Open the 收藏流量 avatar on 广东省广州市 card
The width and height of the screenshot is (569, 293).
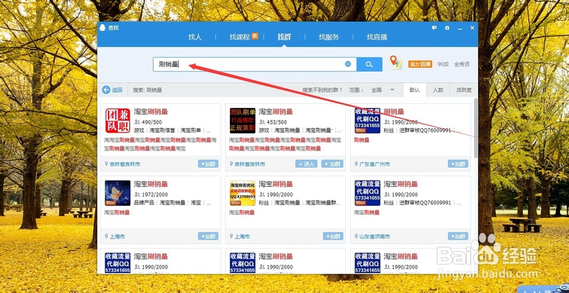(x=367, y=120)
